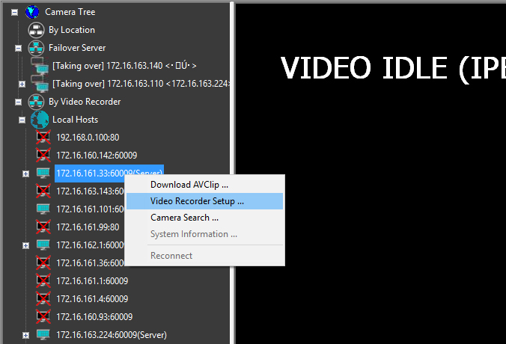Screen dimensions: 506x344
Task: Click the By Location network icon
Action: pos(37,30)
